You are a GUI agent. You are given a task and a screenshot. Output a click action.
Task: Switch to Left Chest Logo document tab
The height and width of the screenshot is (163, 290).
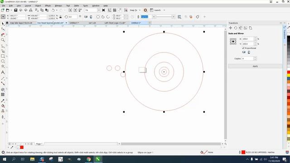(115, 23)
